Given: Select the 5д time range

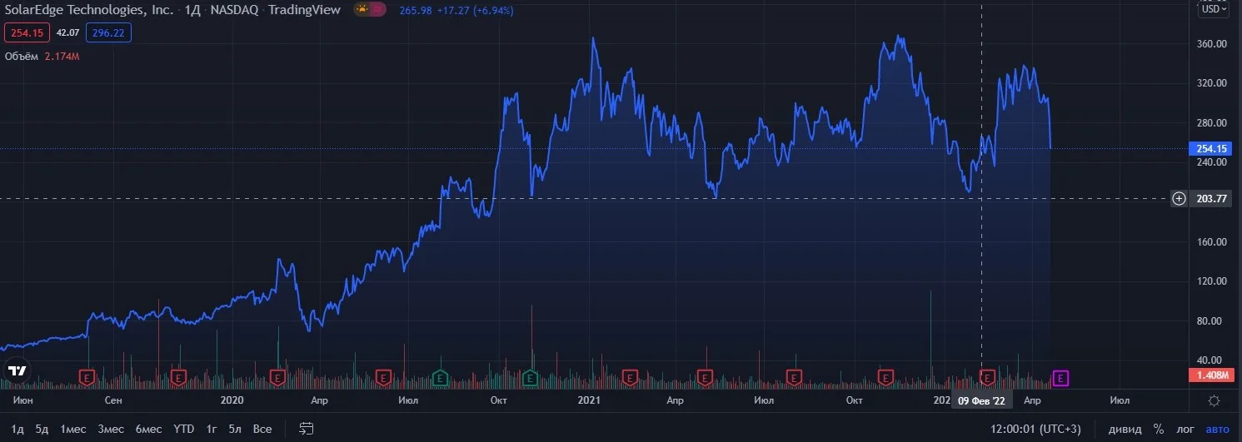Looking at the screenshot, I should tap(42, 429).
